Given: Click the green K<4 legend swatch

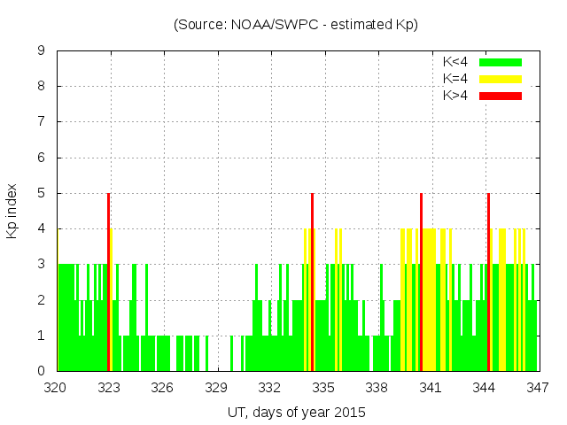Looking at the screenshot, I should [x=501, y=62].
